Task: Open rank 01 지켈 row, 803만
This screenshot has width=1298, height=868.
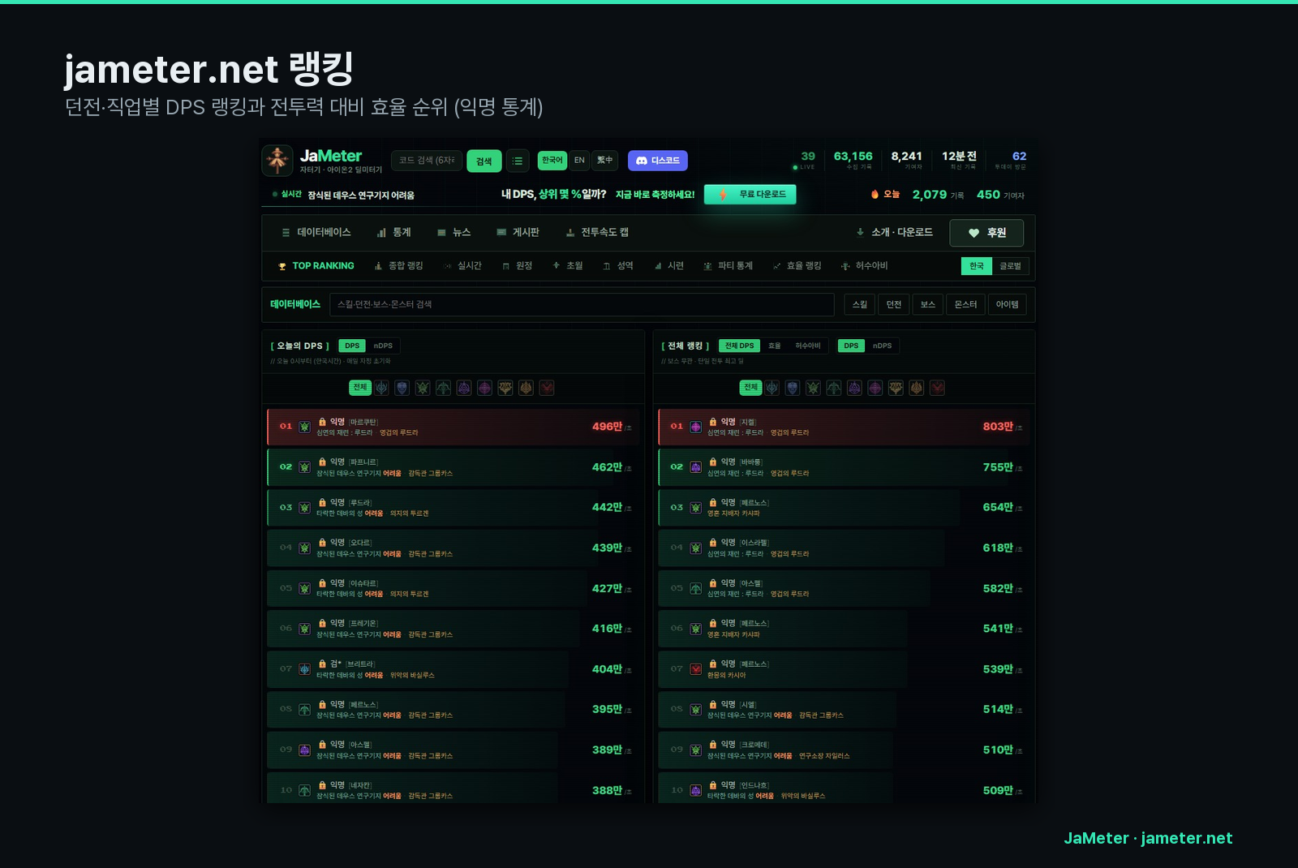Action: click(844, 427)
